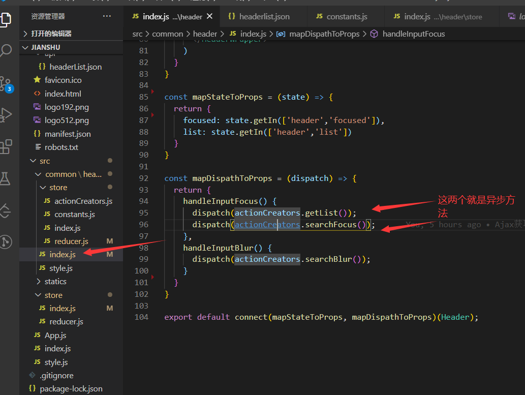The width and height of the screenshot is (525, 395).
Task: Open robots.txt file
Action: tap(71, 147)
